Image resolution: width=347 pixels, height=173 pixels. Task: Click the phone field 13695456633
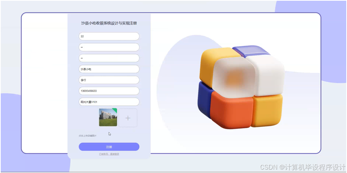pos(109,91)
